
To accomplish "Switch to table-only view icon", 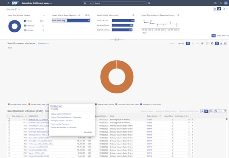I will pos(225,43).
